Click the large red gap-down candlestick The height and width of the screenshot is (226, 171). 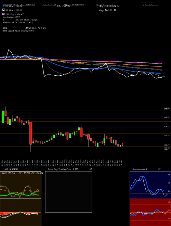tap(31, 133)
